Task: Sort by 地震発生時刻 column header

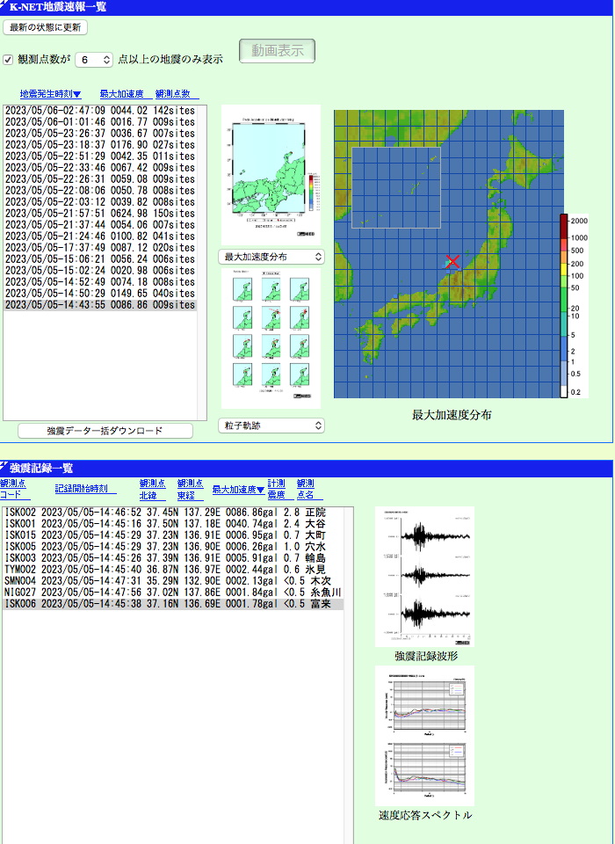Action: 51,94
